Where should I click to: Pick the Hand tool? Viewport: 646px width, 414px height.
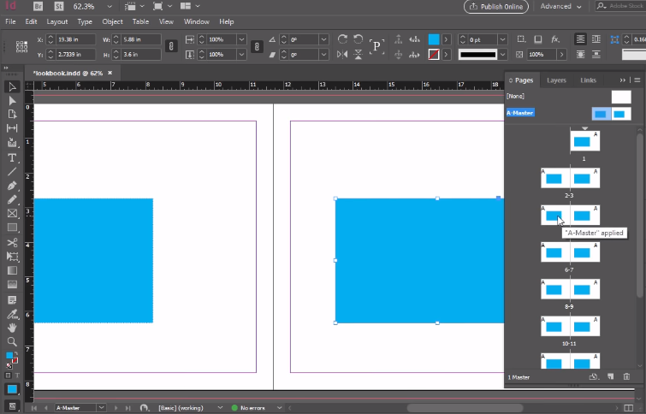pos(12,327)
